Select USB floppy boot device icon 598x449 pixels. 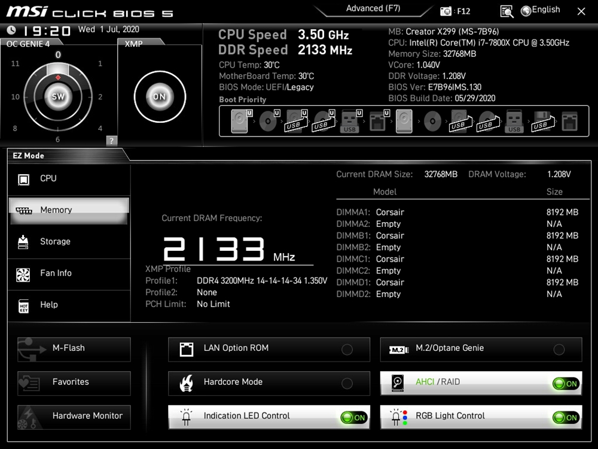point(543,122)
